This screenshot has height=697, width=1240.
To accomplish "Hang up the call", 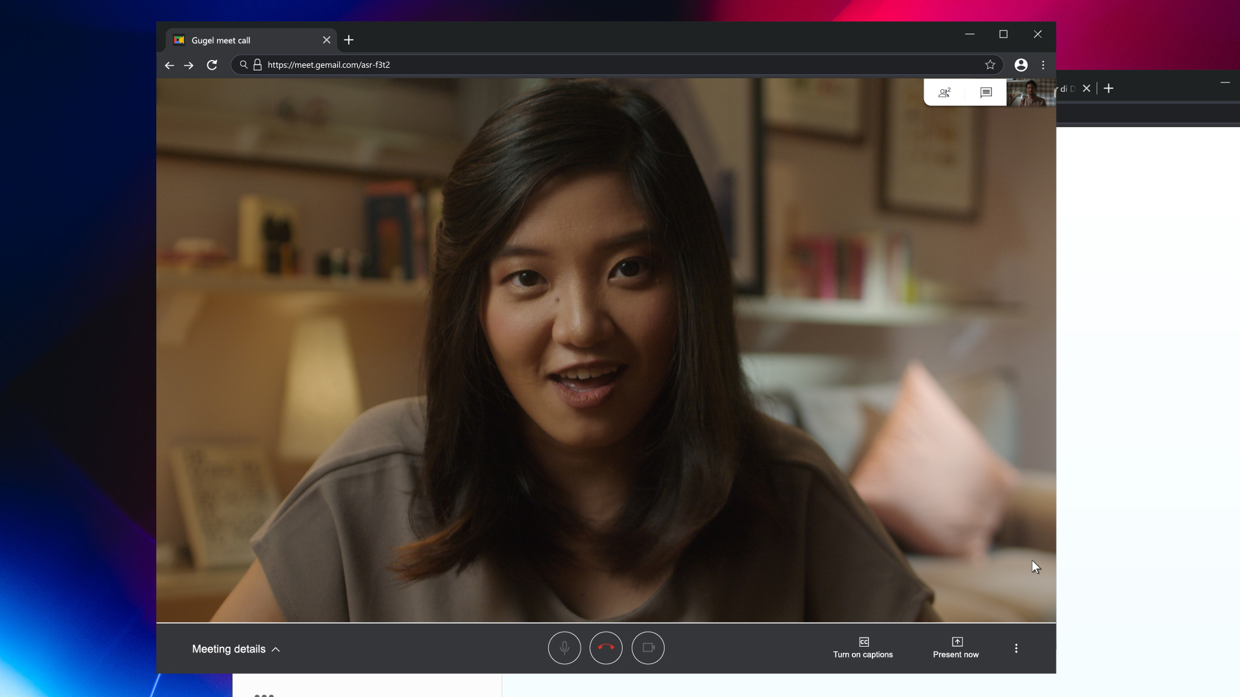I will coord(606,648).
